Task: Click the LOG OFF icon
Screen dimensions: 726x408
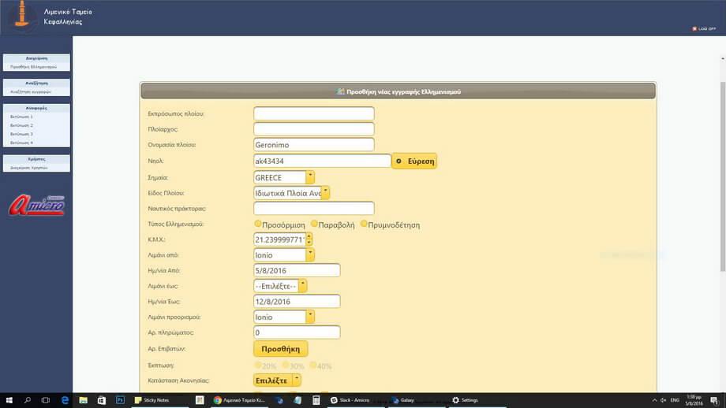Action: pyautogui.click(x=694, y=29)
